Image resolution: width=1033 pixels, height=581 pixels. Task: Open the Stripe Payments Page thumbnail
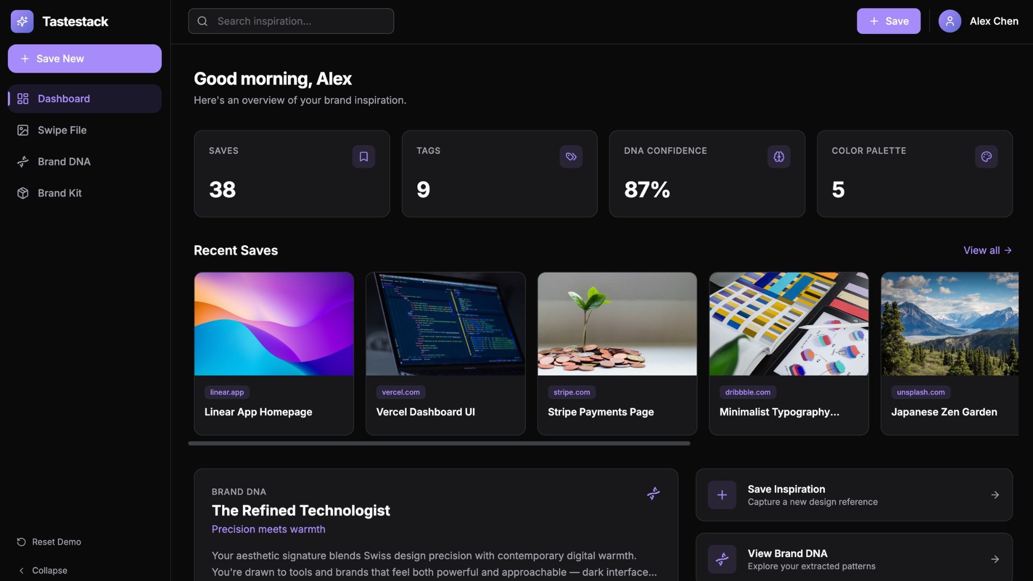617,324
